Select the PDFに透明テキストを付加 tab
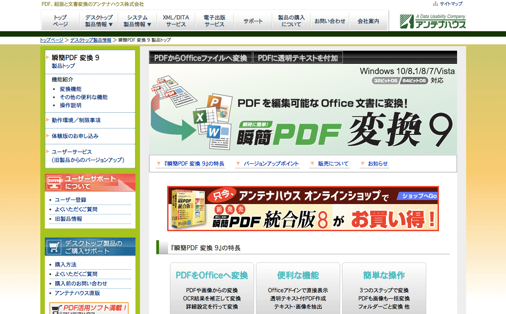The image size is (506, 314). pyautogui.click(x=298, y=58)
